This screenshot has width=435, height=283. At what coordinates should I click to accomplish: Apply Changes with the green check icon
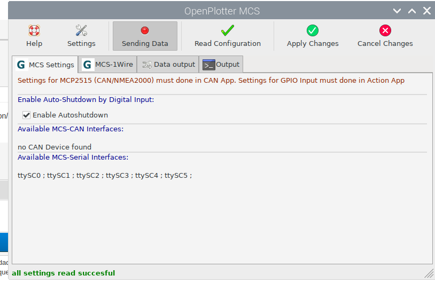pyautogui.click(x=313, y=36)
